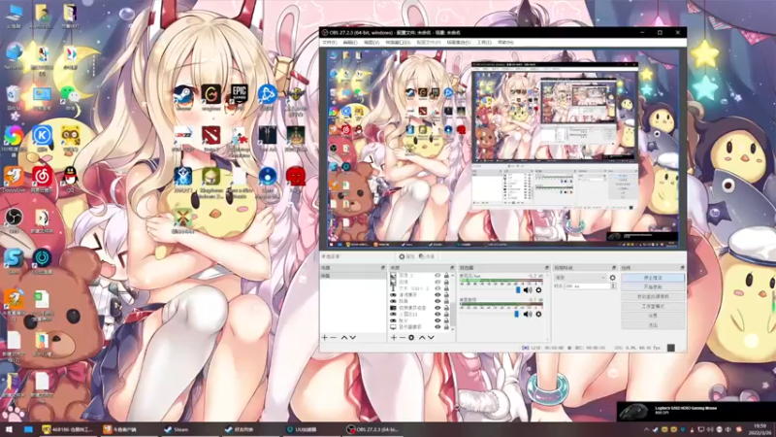The height and width of the screenshot is (437, 776).
Task: Click the 退出 button in Controls
Action: point(653,325)
